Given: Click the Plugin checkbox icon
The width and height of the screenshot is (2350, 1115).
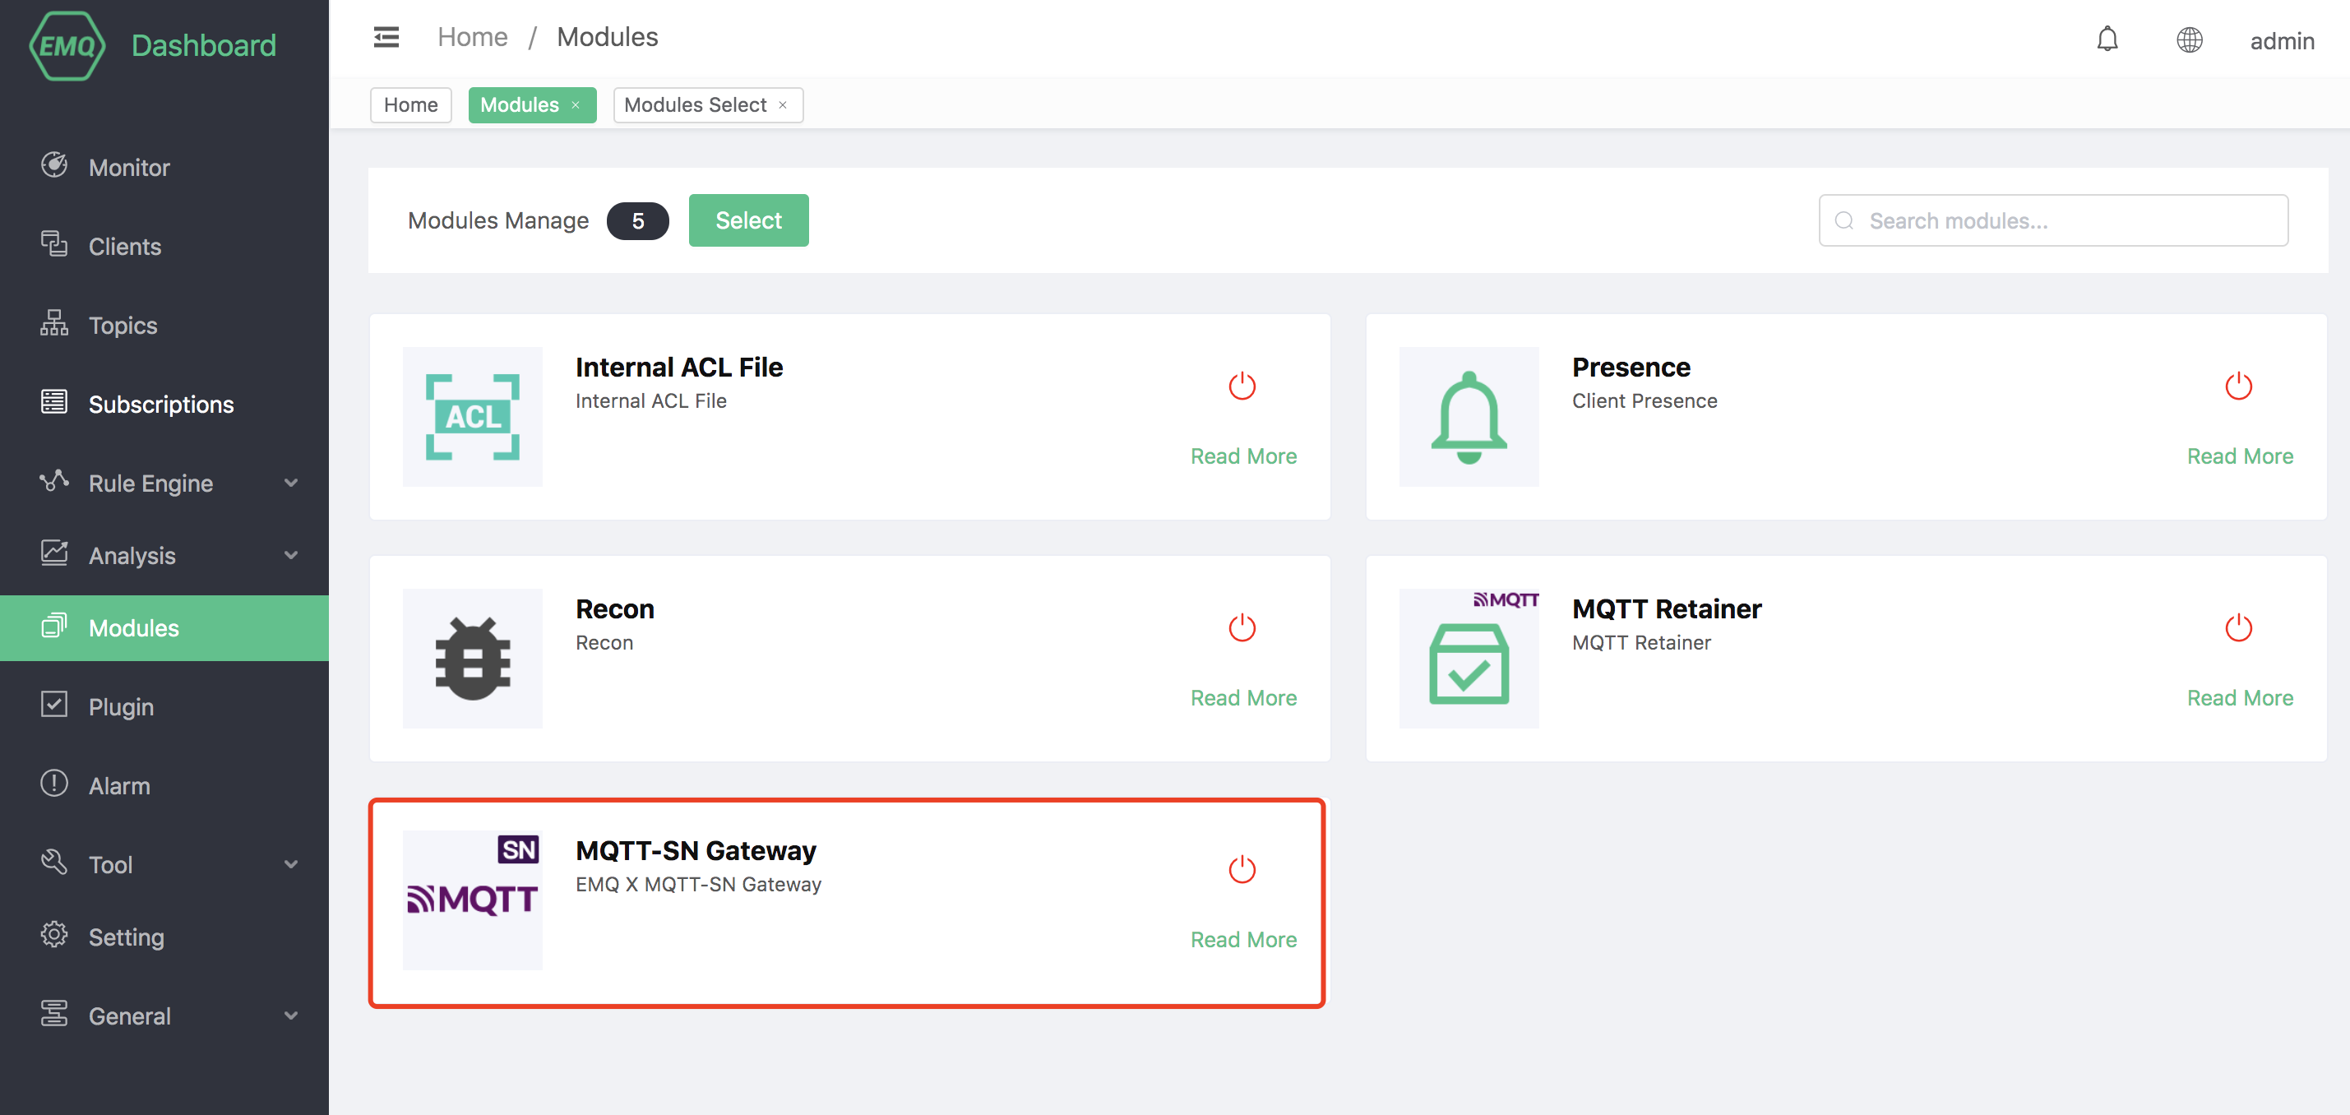Looking at the screenshot, I should coord(53,705).
